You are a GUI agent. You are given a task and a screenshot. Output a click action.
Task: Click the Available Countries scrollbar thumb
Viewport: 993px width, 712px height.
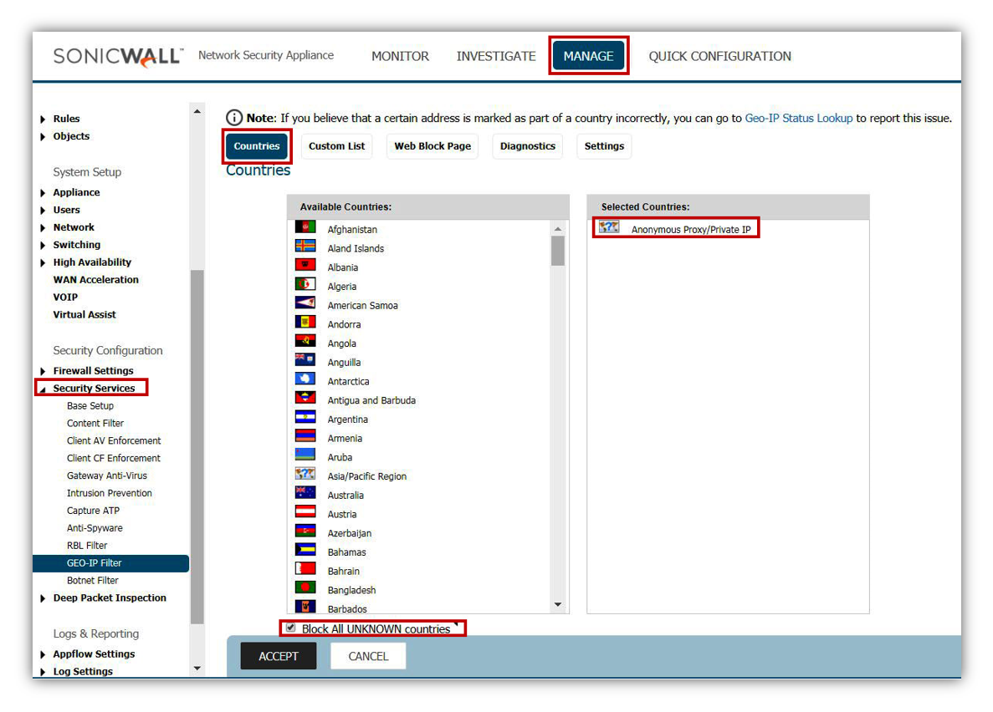[x=557, y=251]
